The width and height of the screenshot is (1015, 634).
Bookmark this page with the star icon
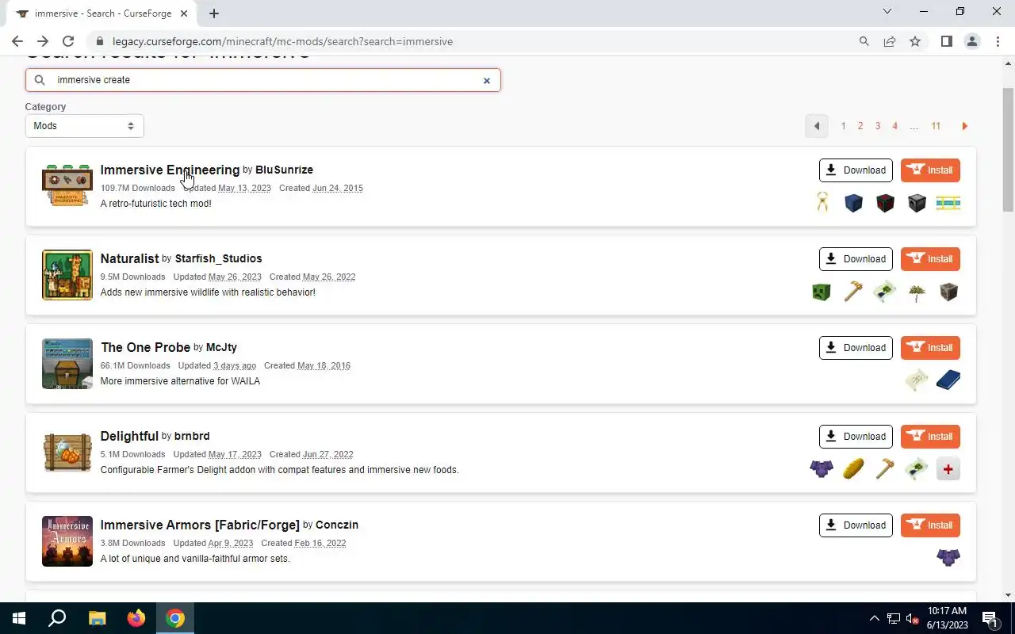[915, 41]
